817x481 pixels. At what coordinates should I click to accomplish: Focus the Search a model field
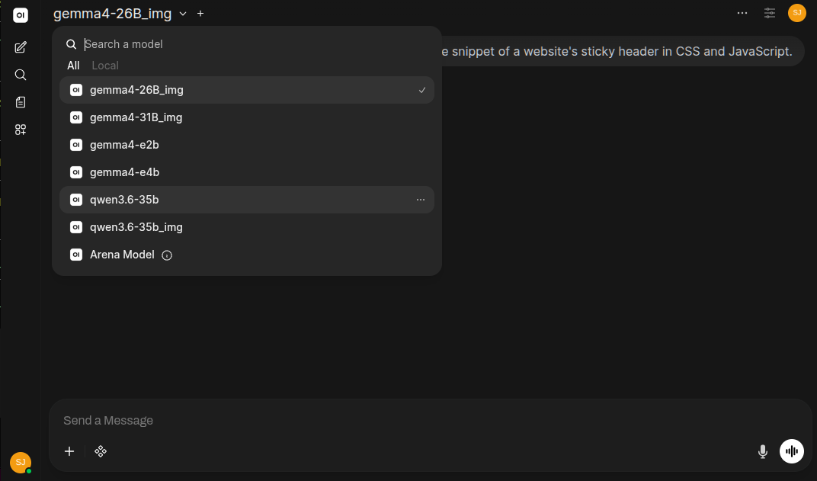point(255,44)
